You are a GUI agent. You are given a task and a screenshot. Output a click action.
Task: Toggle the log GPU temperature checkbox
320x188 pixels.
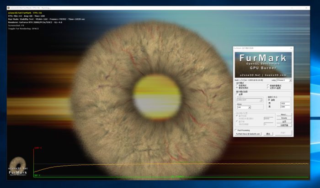268,88
